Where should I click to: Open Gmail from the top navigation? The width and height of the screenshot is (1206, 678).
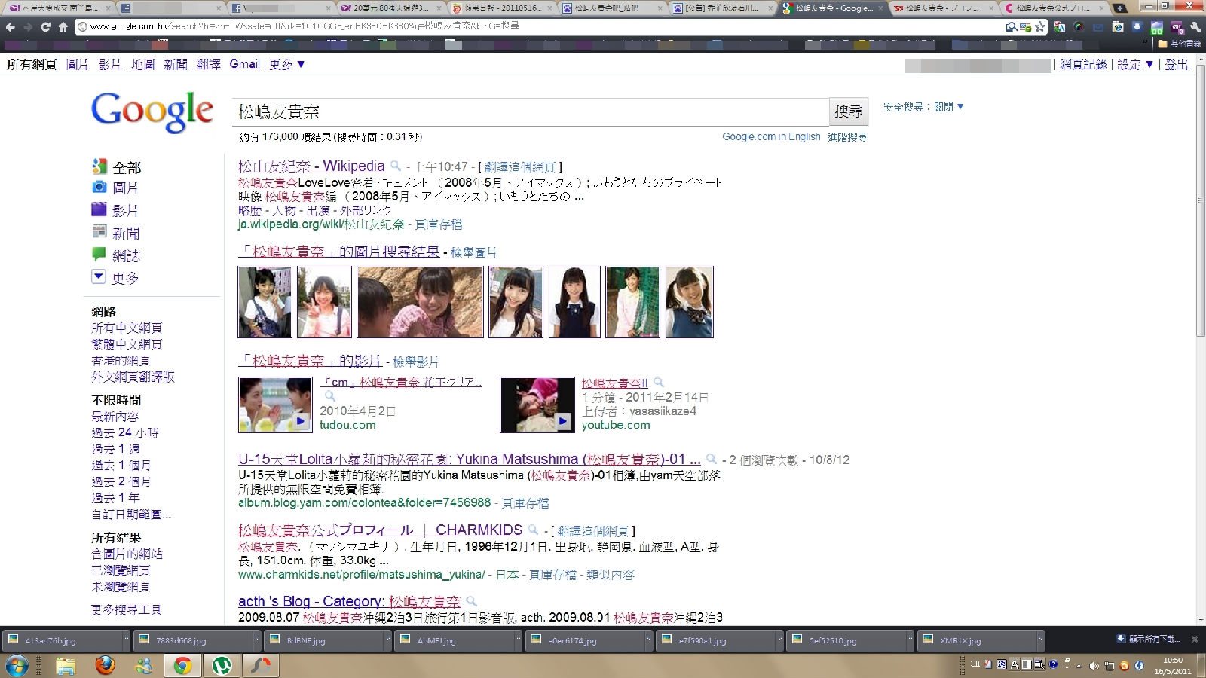tap(244, 64)
